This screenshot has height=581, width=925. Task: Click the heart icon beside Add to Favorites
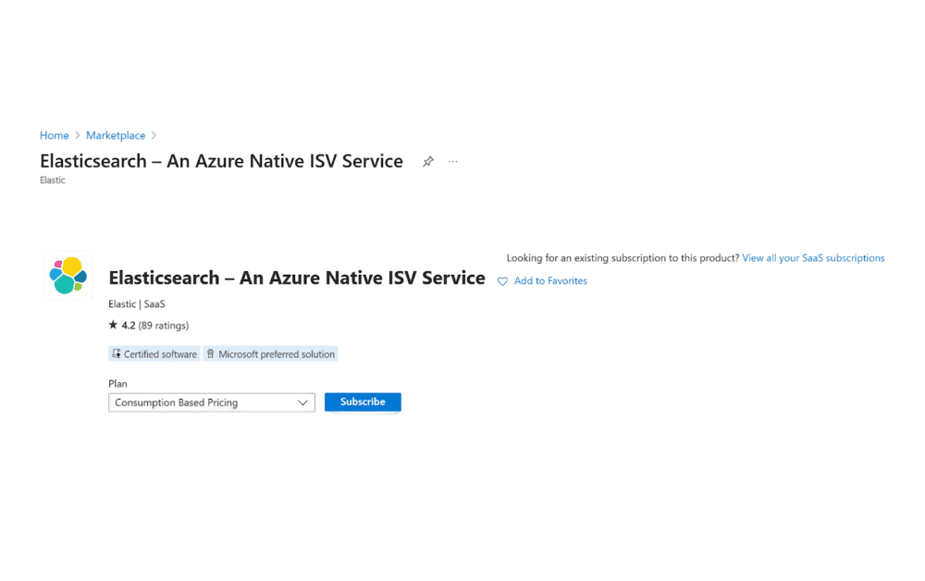[x=502, y=280]
